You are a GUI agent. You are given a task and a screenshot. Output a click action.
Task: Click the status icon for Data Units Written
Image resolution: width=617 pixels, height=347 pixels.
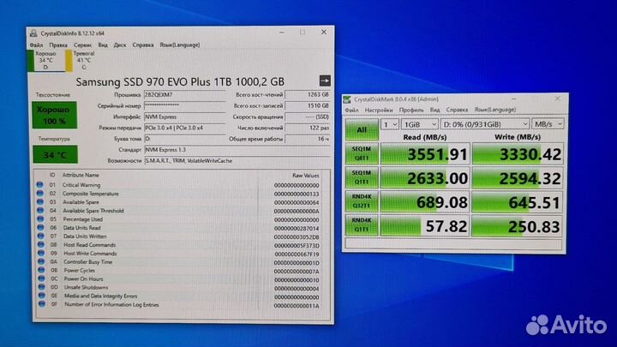(40, 236)
